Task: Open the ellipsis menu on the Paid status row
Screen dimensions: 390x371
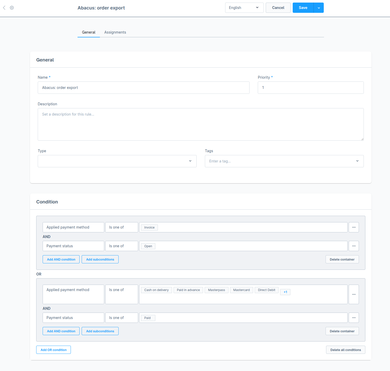Action: [x=354, y=318]
